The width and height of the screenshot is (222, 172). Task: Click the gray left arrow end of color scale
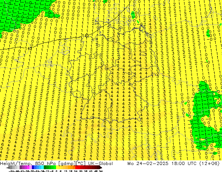(8, 167)
